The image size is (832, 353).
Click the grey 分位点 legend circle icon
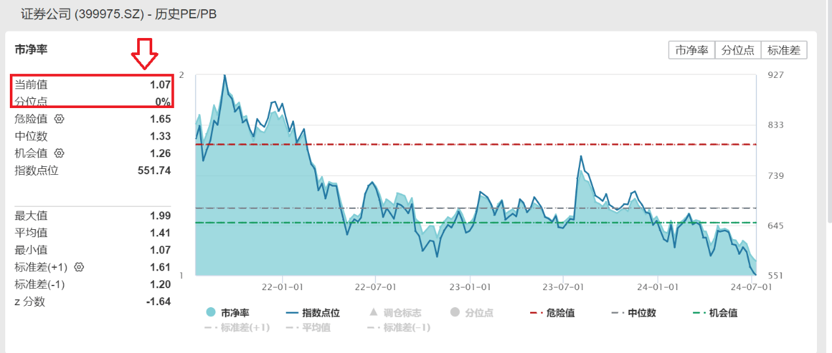[455, 312]
